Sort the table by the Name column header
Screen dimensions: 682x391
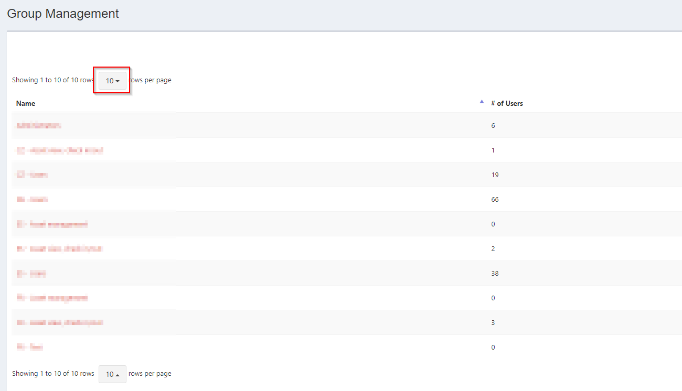[26, 103]
